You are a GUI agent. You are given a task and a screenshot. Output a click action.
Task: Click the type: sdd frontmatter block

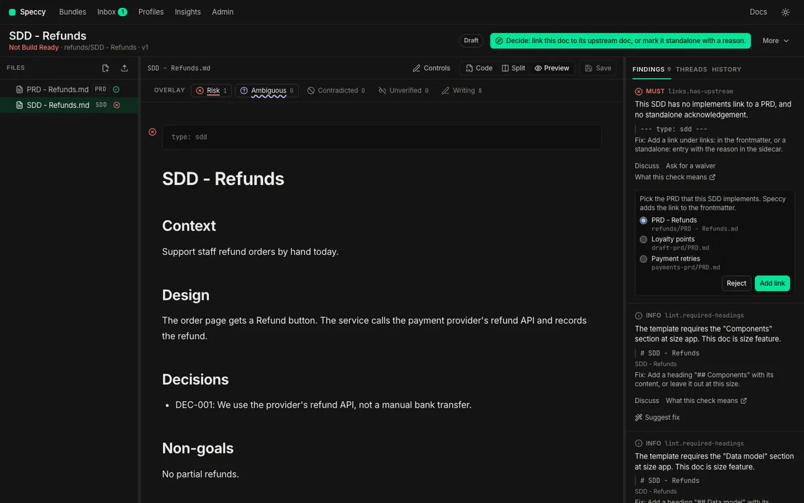(x=382, y=137)
